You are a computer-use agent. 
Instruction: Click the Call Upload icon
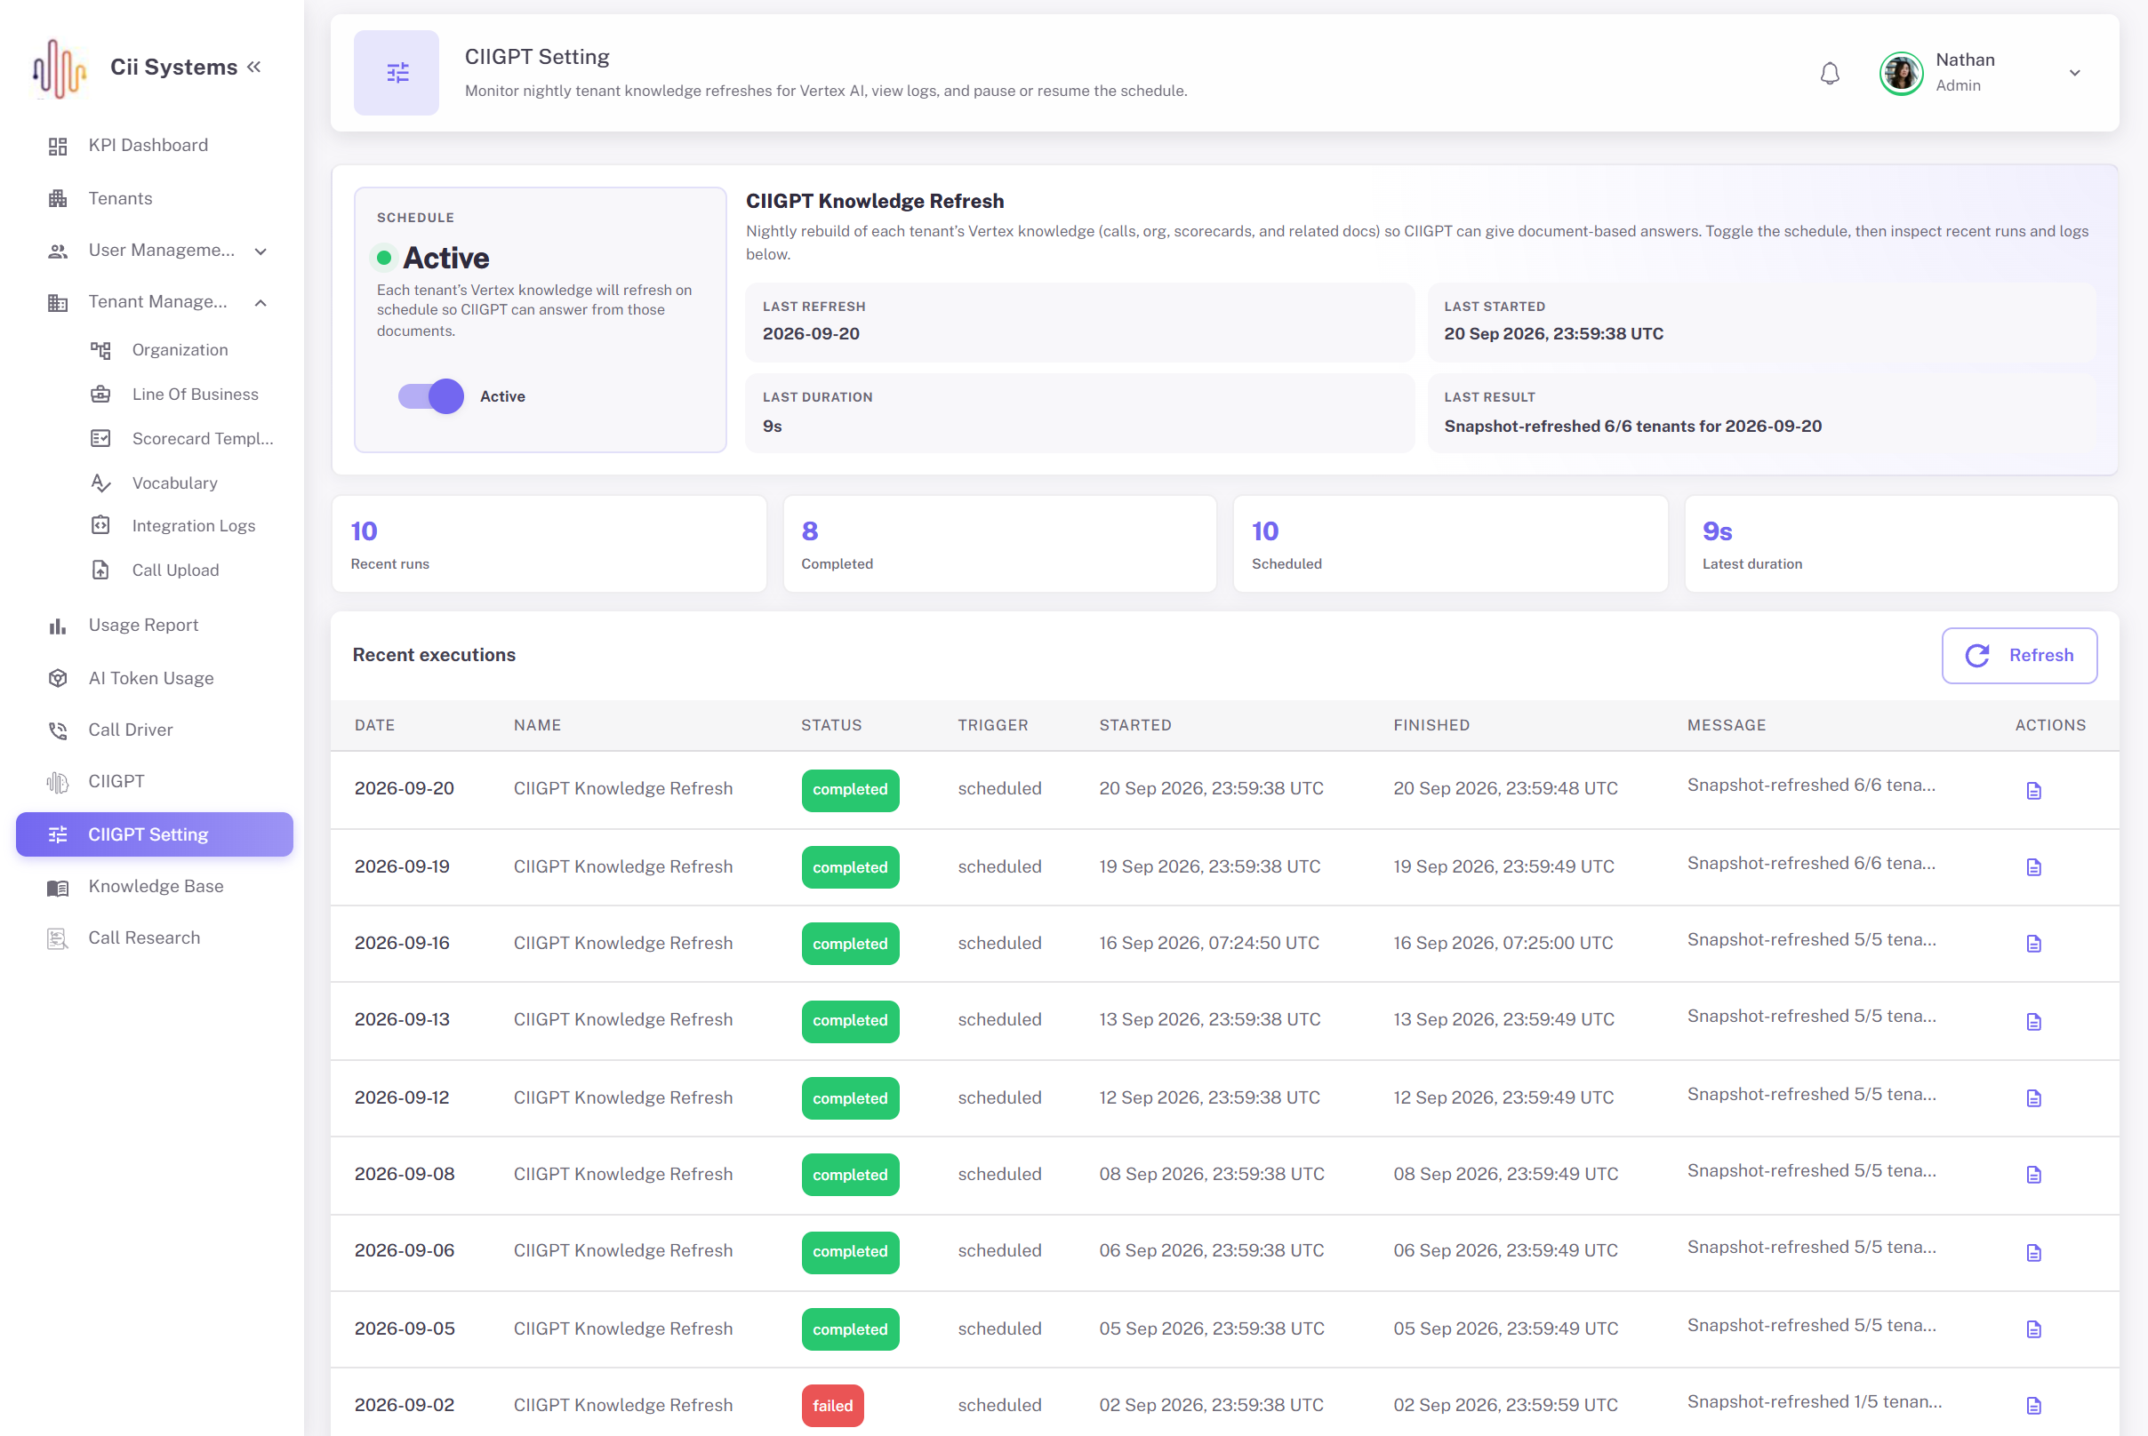click(x=100, y=570)
